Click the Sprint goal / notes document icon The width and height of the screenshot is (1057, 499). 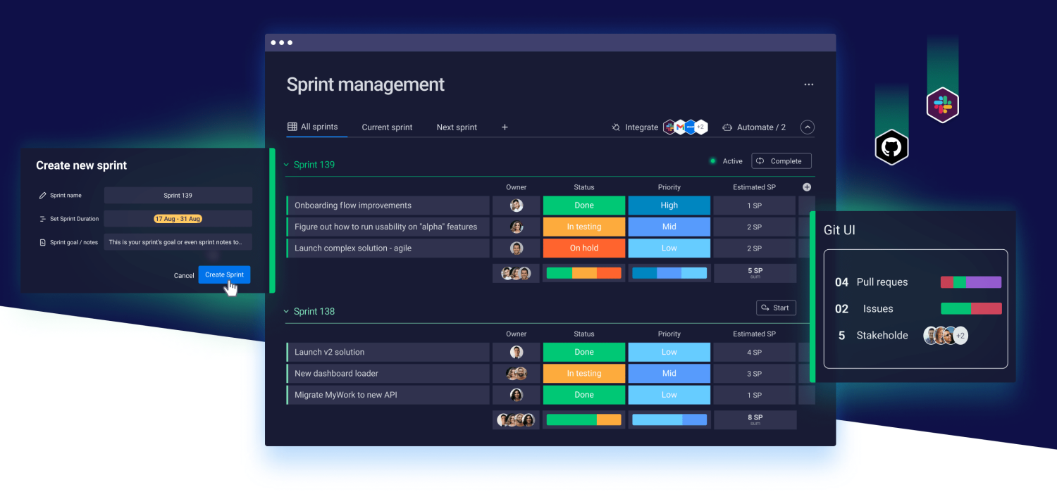42,242
